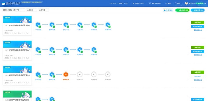Open the 操作指南 guide button
Image resolution: width=208 pixels, height=101 pixels.
168,10
